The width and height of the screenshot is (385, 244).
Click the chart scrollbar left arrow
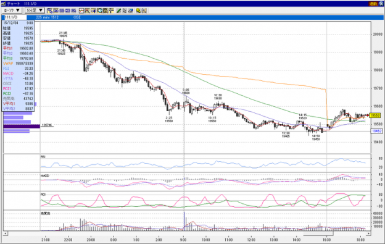[5, 233]
